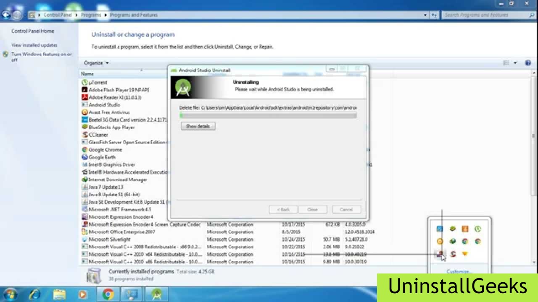Screen dimensions: 538x302
Task: Expand the view options dropdown arrow
Action: click(515, 63)
